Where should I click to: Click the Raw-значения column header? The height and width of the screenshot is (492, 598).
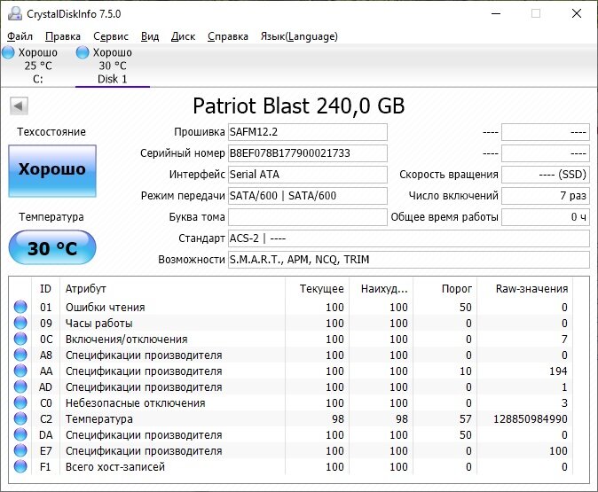point(524,289)
